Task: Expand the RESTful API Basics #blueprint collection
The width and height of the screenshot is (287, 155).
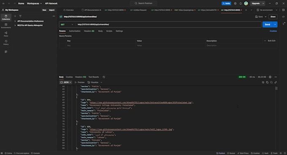Action: tap(15, 25)
